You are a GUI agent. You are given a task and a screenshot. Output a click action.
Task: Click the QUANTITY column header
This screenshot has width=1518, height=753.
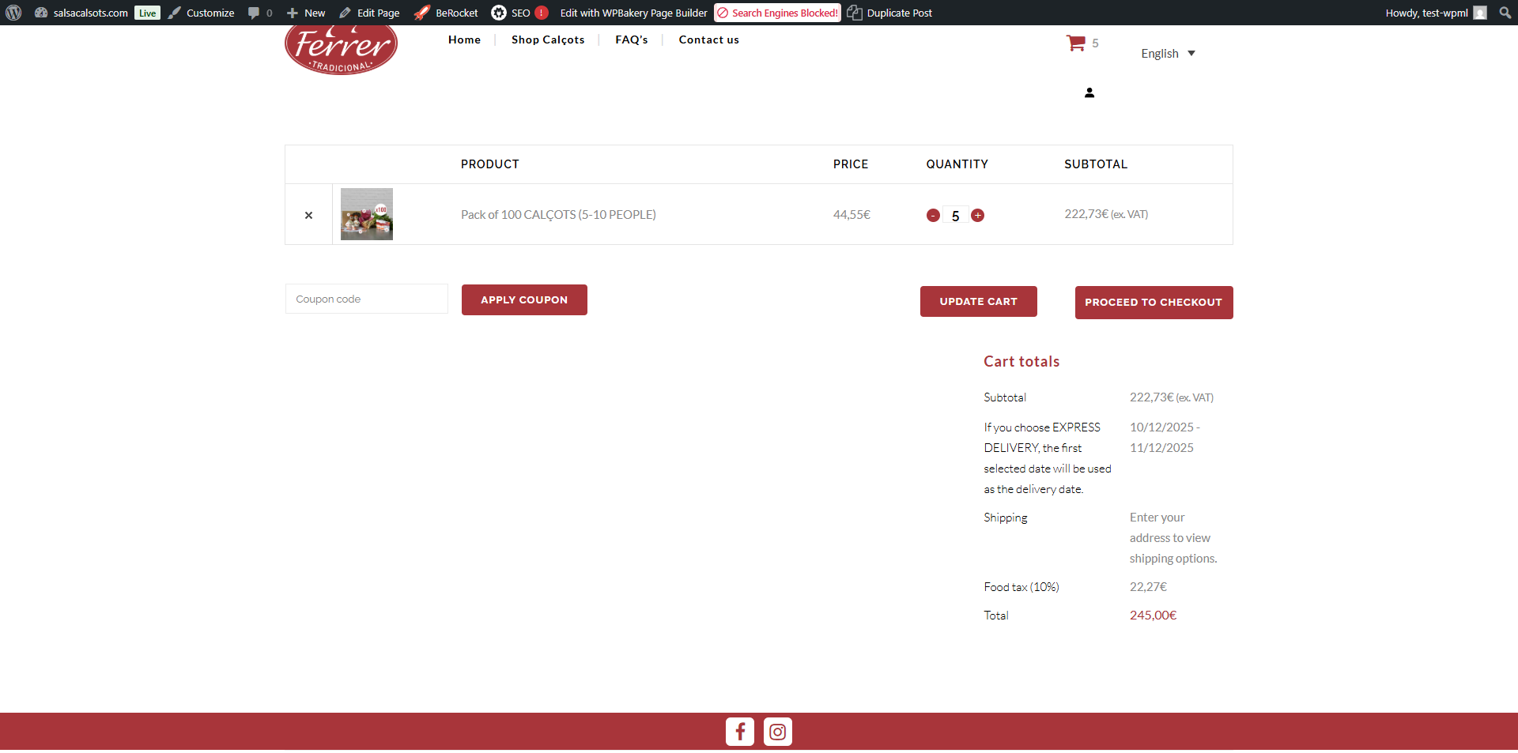[x=957, y=164]
